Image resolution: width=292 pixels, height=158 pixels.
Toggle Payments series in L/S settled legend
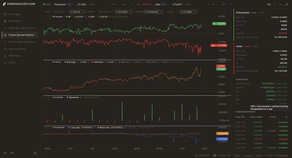point(73,97)
